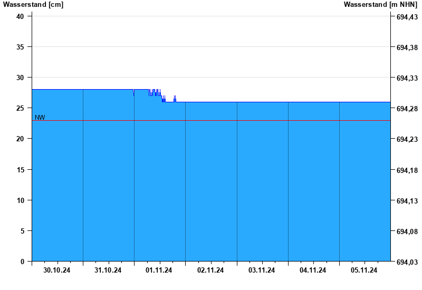This screenshot has width=422, height=290.
Task: Select the 25 value on the left axis
Action: tap(20, 108)
